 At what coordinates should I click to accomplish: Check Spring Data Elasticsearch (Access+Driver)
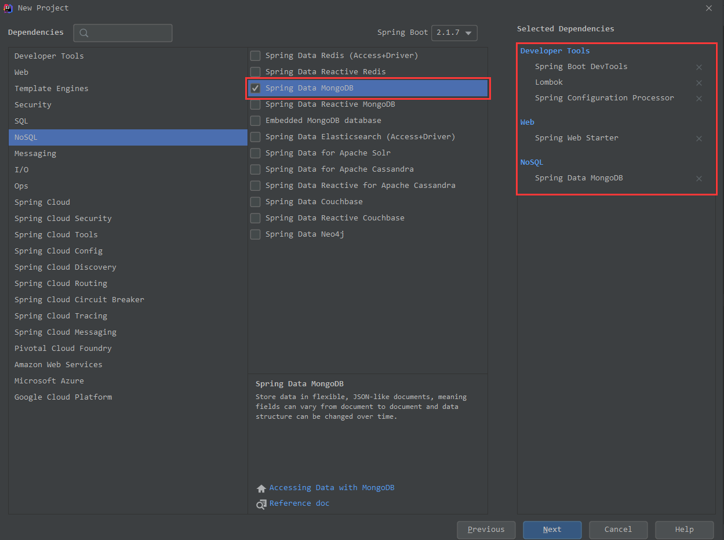coord(255,137)
